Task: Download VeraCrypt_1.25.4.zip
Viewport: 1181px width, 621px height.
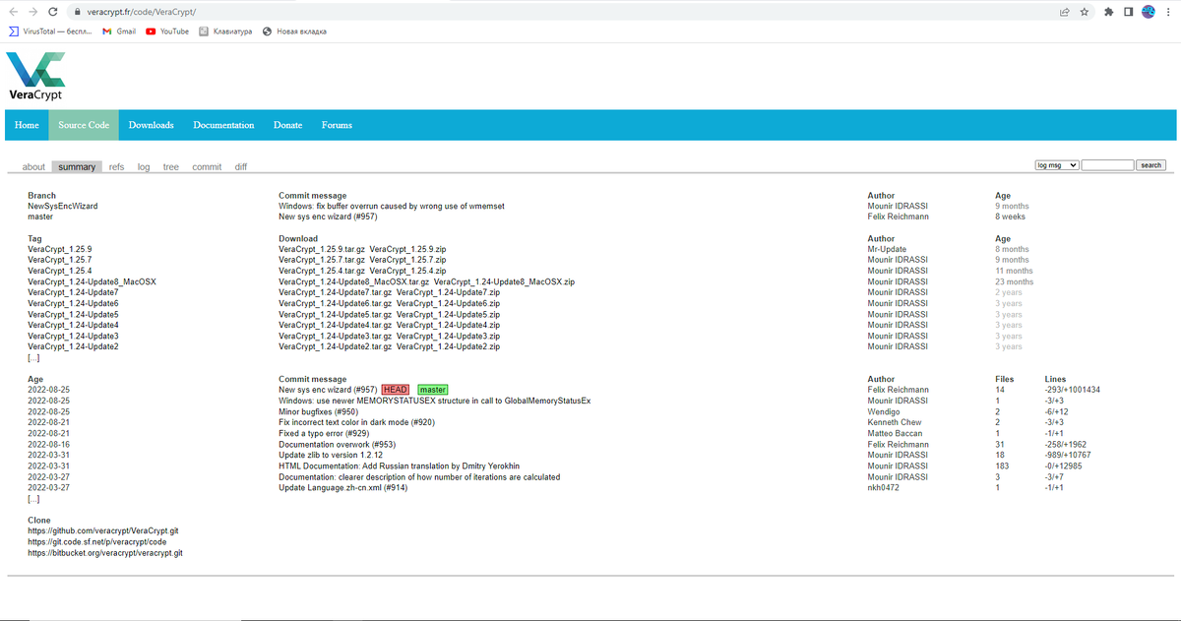Action: coord(408,271)
